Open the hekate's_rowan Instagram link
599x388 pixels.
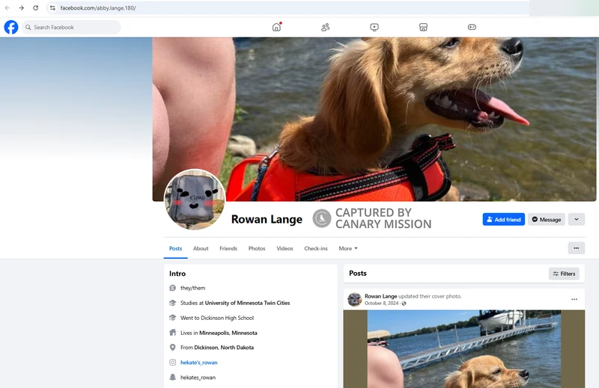pos(199,363)
